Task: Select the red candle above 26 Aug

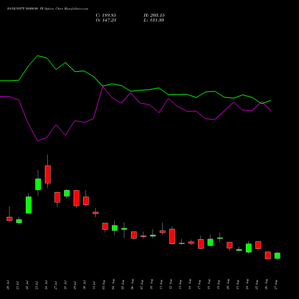Action: click(x=268, y=255)
